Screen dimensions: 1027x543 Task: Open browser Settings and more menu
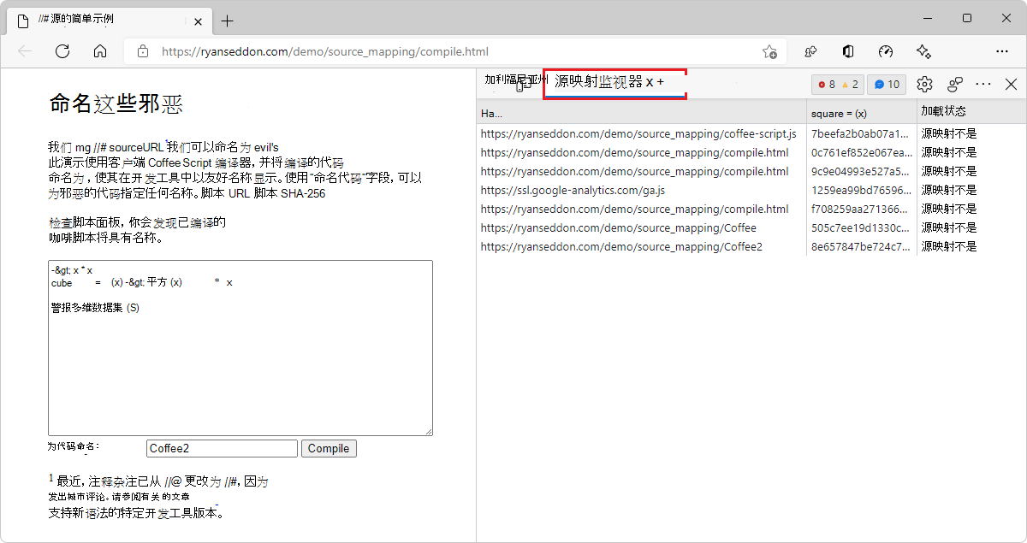(1002, 51)
